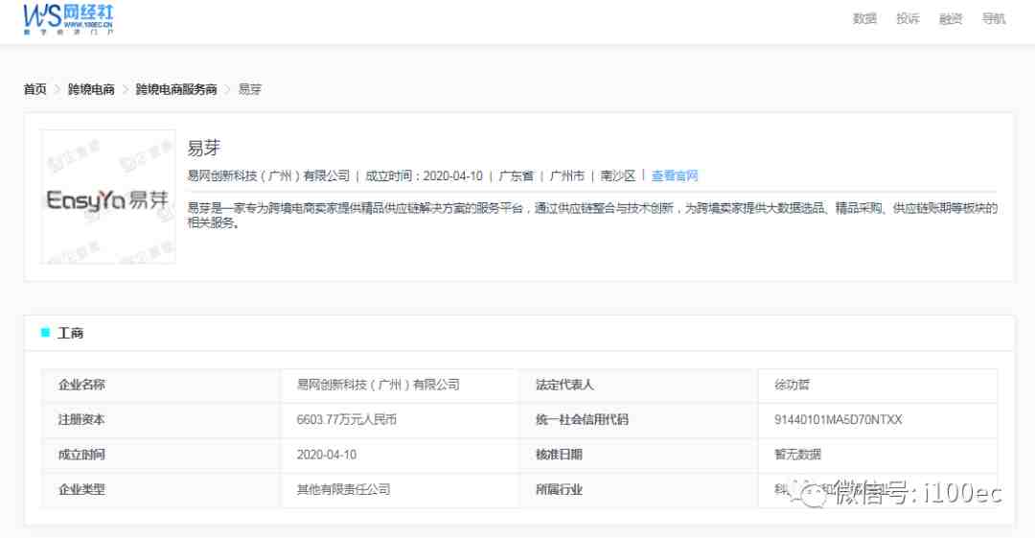Image resolution: width=1035 pixels, height=538 pixels.
Task: Click the 6603.77万元人民币 value cell
Action: pos(400,420)
